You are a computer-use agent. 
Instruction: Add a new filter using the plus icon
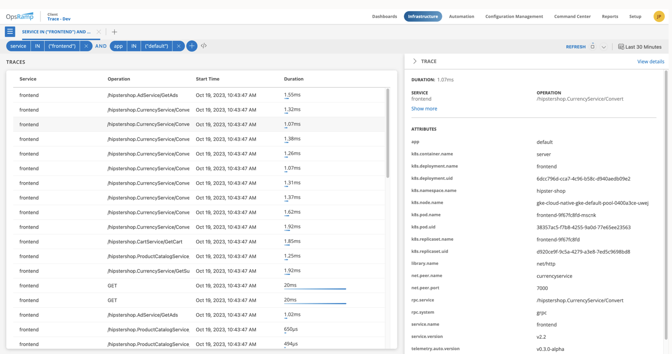click(192, 46)
